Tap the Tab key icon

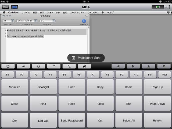click(x=23, y=66)
